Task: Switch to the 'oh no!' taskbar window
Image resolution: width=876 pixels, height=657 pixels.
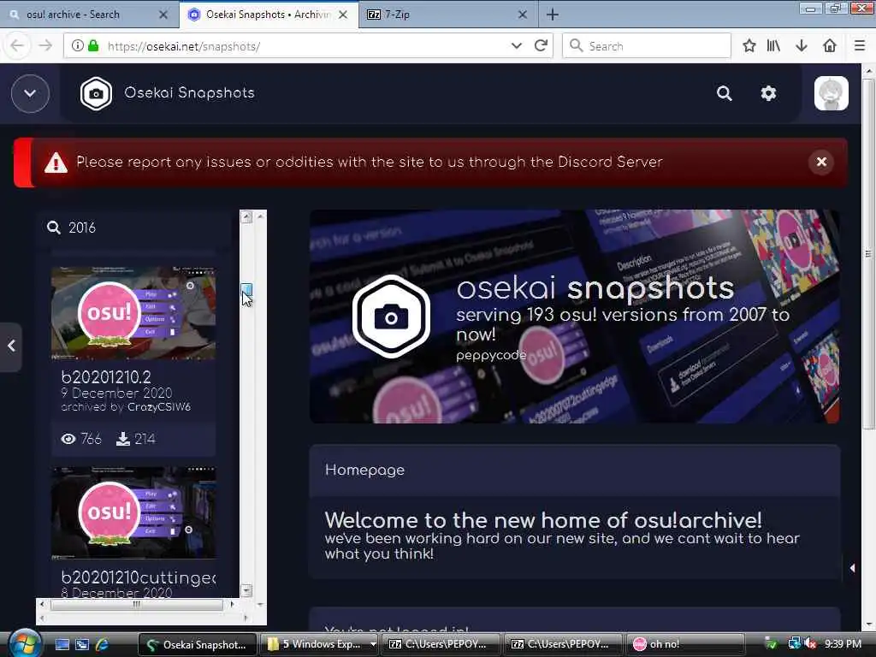Action: (685, 645)
